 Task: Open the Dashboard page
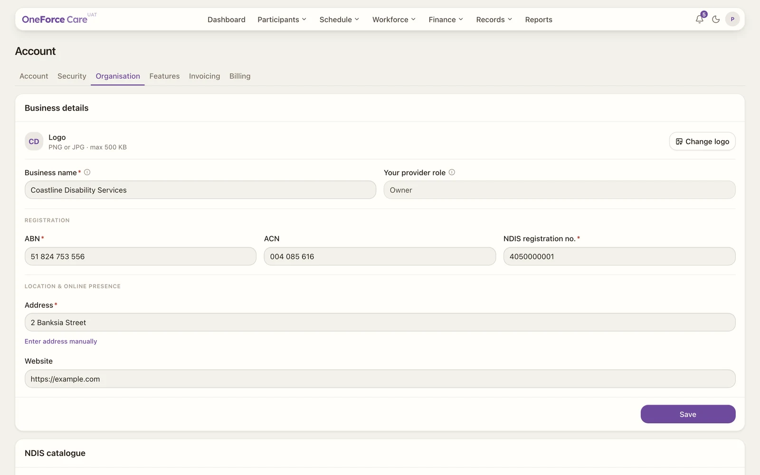[227, 19]
